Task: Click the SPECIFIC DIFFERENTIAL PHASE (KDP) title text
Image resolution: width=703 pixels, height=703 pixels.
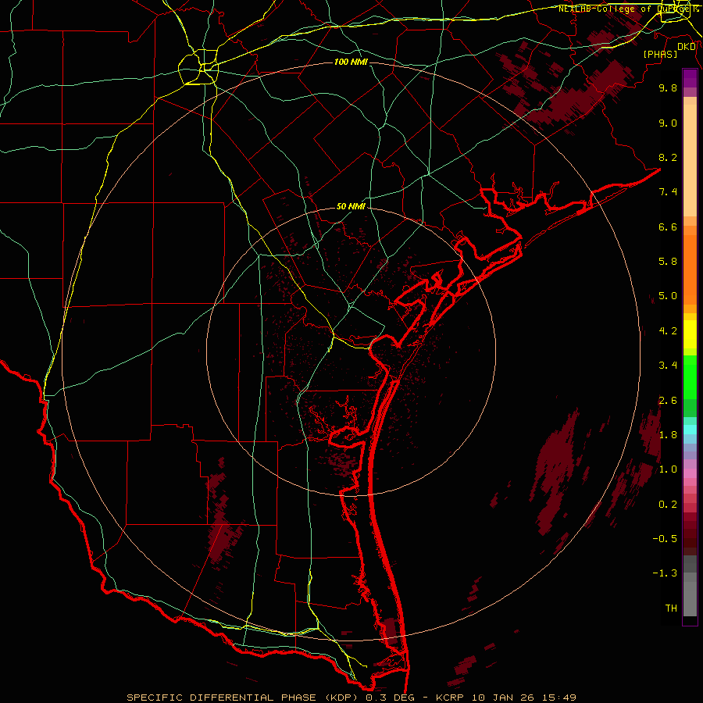Action: point(244,698)
